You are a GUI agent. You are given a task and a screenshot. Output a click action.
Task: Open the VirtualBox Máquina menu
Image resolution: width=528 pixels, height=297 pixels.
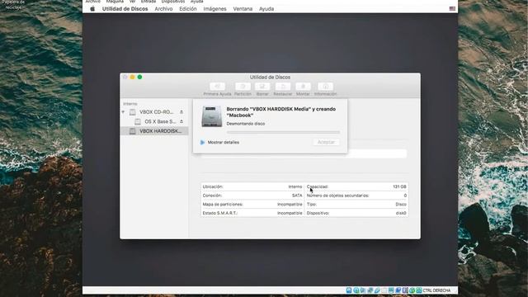pos(115,2)
